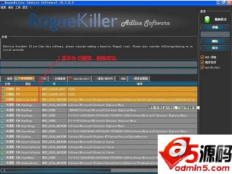Switch to the AntiRootkit tab
Screen dimensions: 232x174
pos(79,78)
